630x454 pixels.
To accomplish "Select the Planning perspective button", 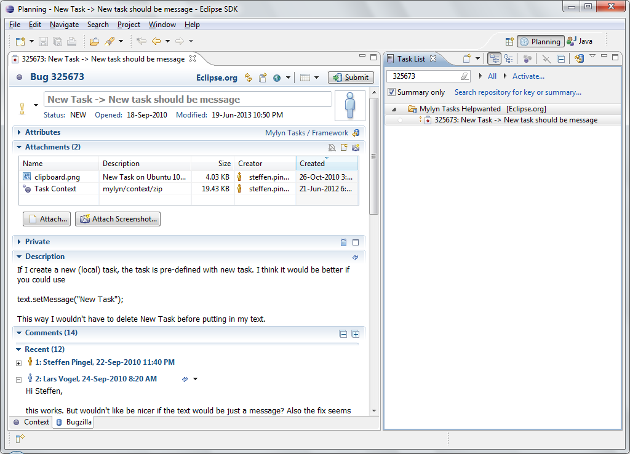I will pyautogui.click(x=541, y=41).
